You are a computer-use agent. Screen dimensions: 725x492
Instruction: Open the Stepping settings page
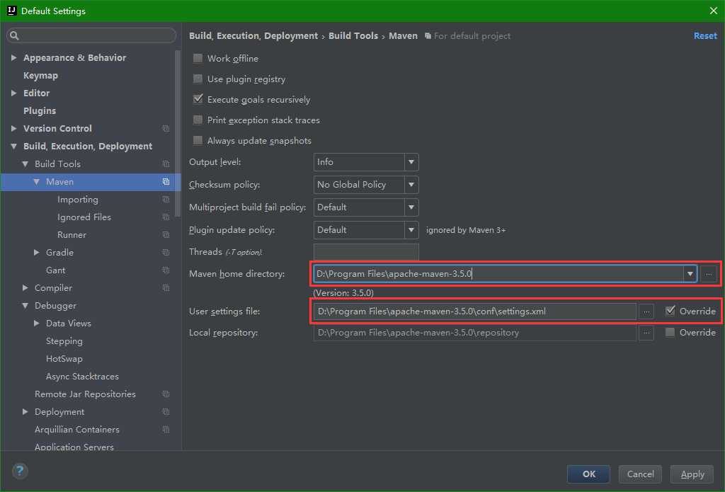click(64, 341)
